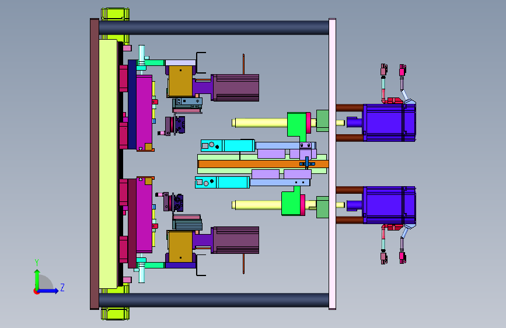
Task: Select the upper blue servo motor
Action: point(389,123)
